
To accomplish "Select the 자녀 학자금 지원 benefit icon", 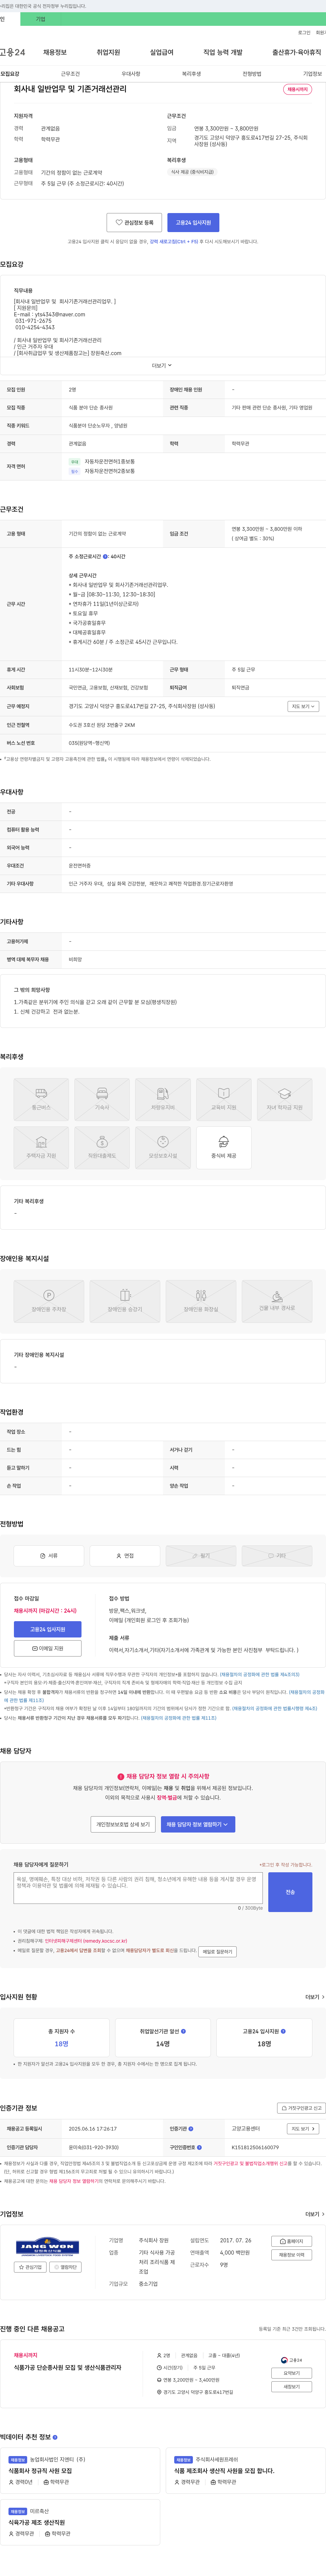I will click(x=285, y=1099).
